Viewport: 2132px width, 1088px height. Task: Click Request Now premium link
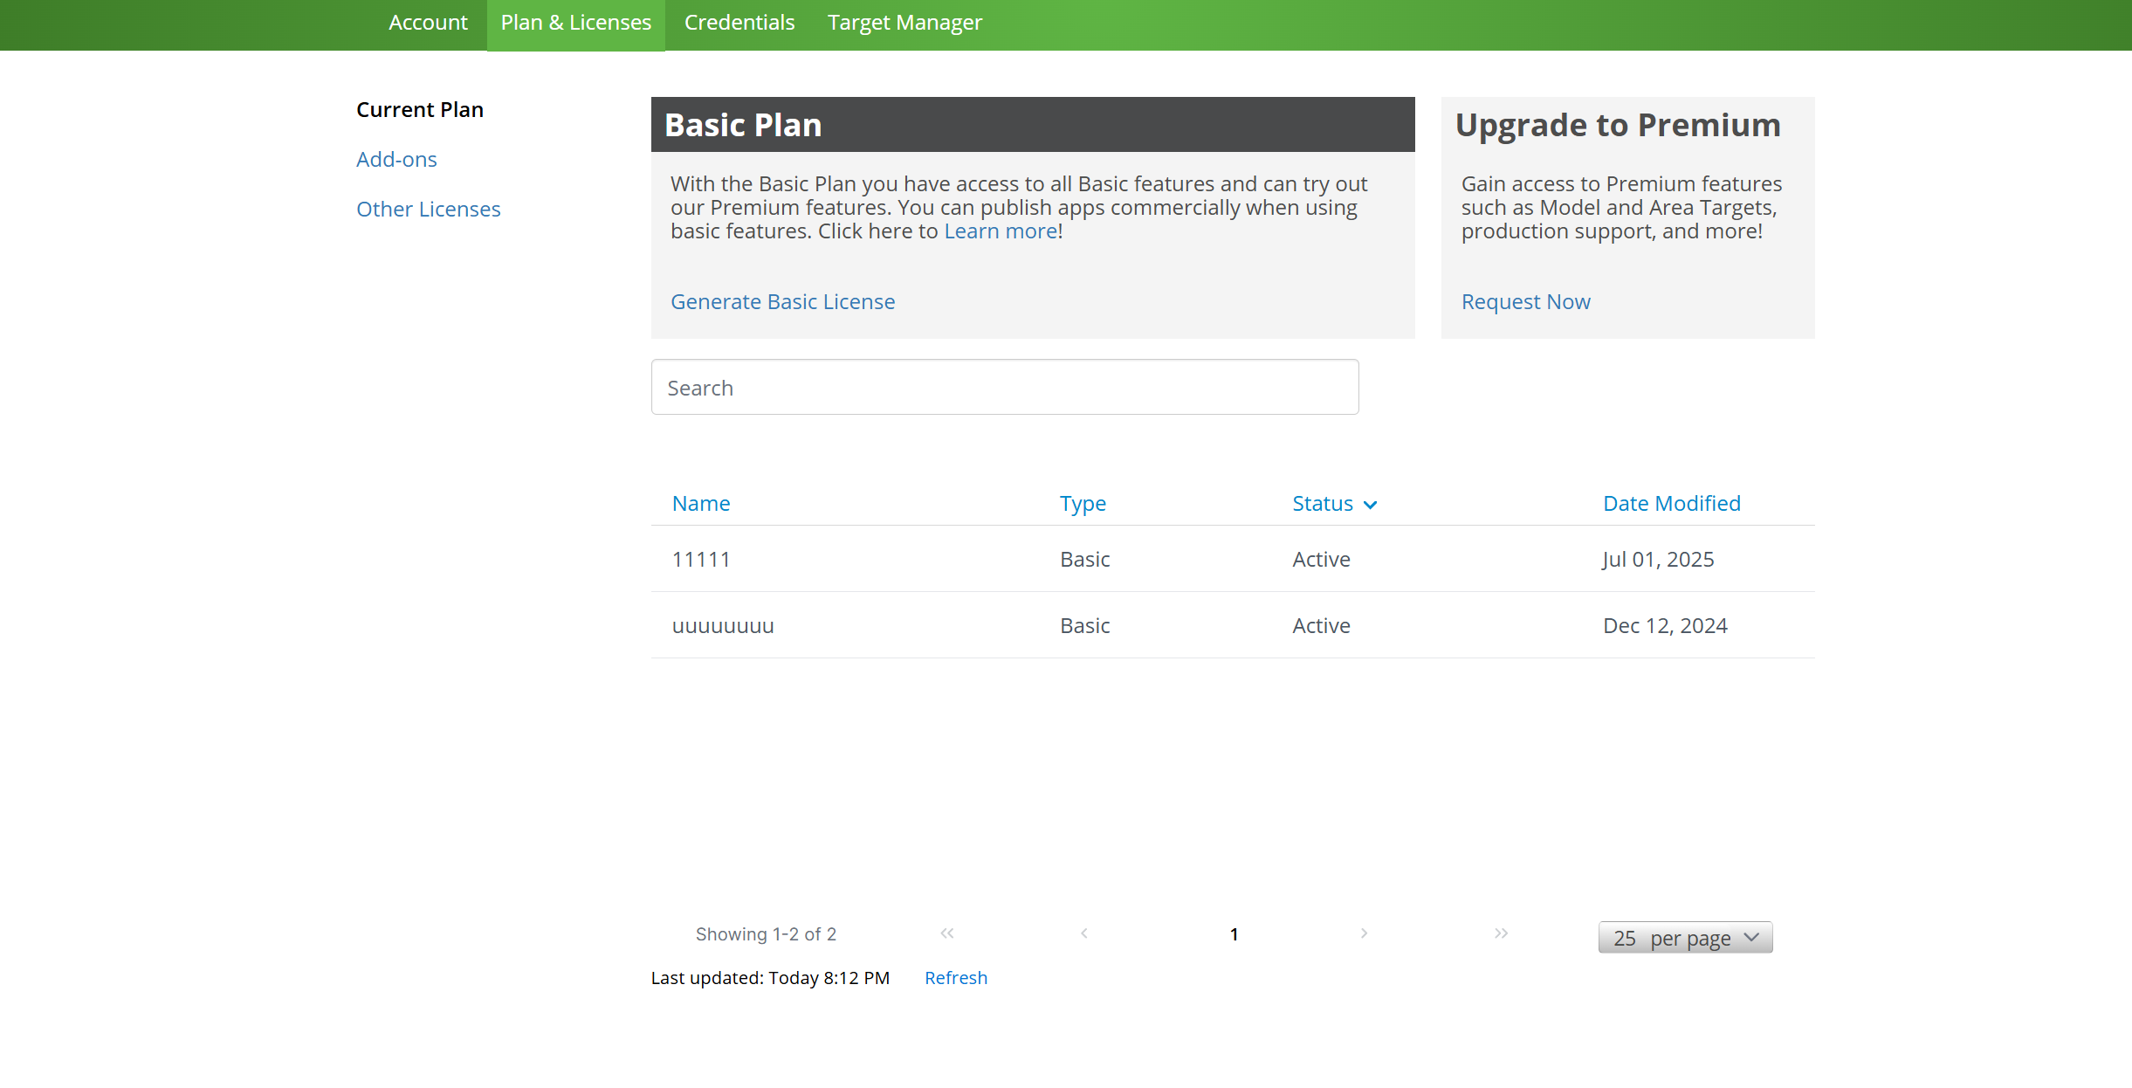point(1525,302)
